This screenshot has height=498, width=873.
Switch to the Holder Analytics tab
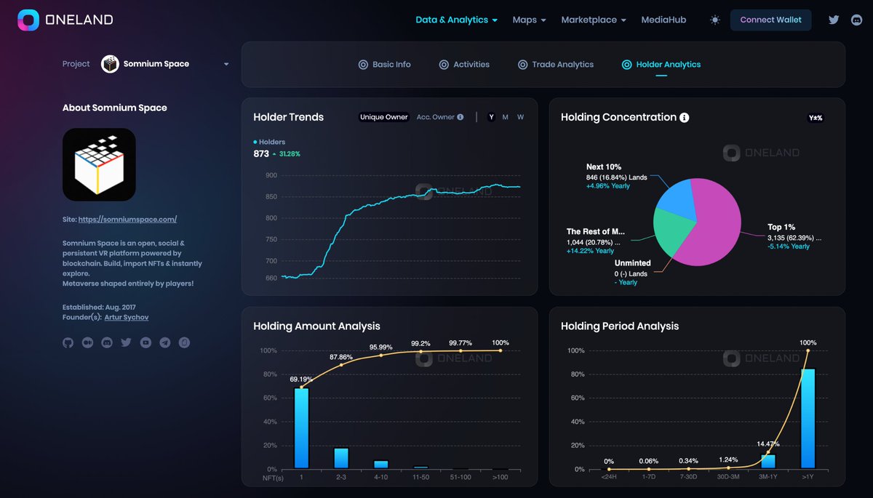click(661, 65)
